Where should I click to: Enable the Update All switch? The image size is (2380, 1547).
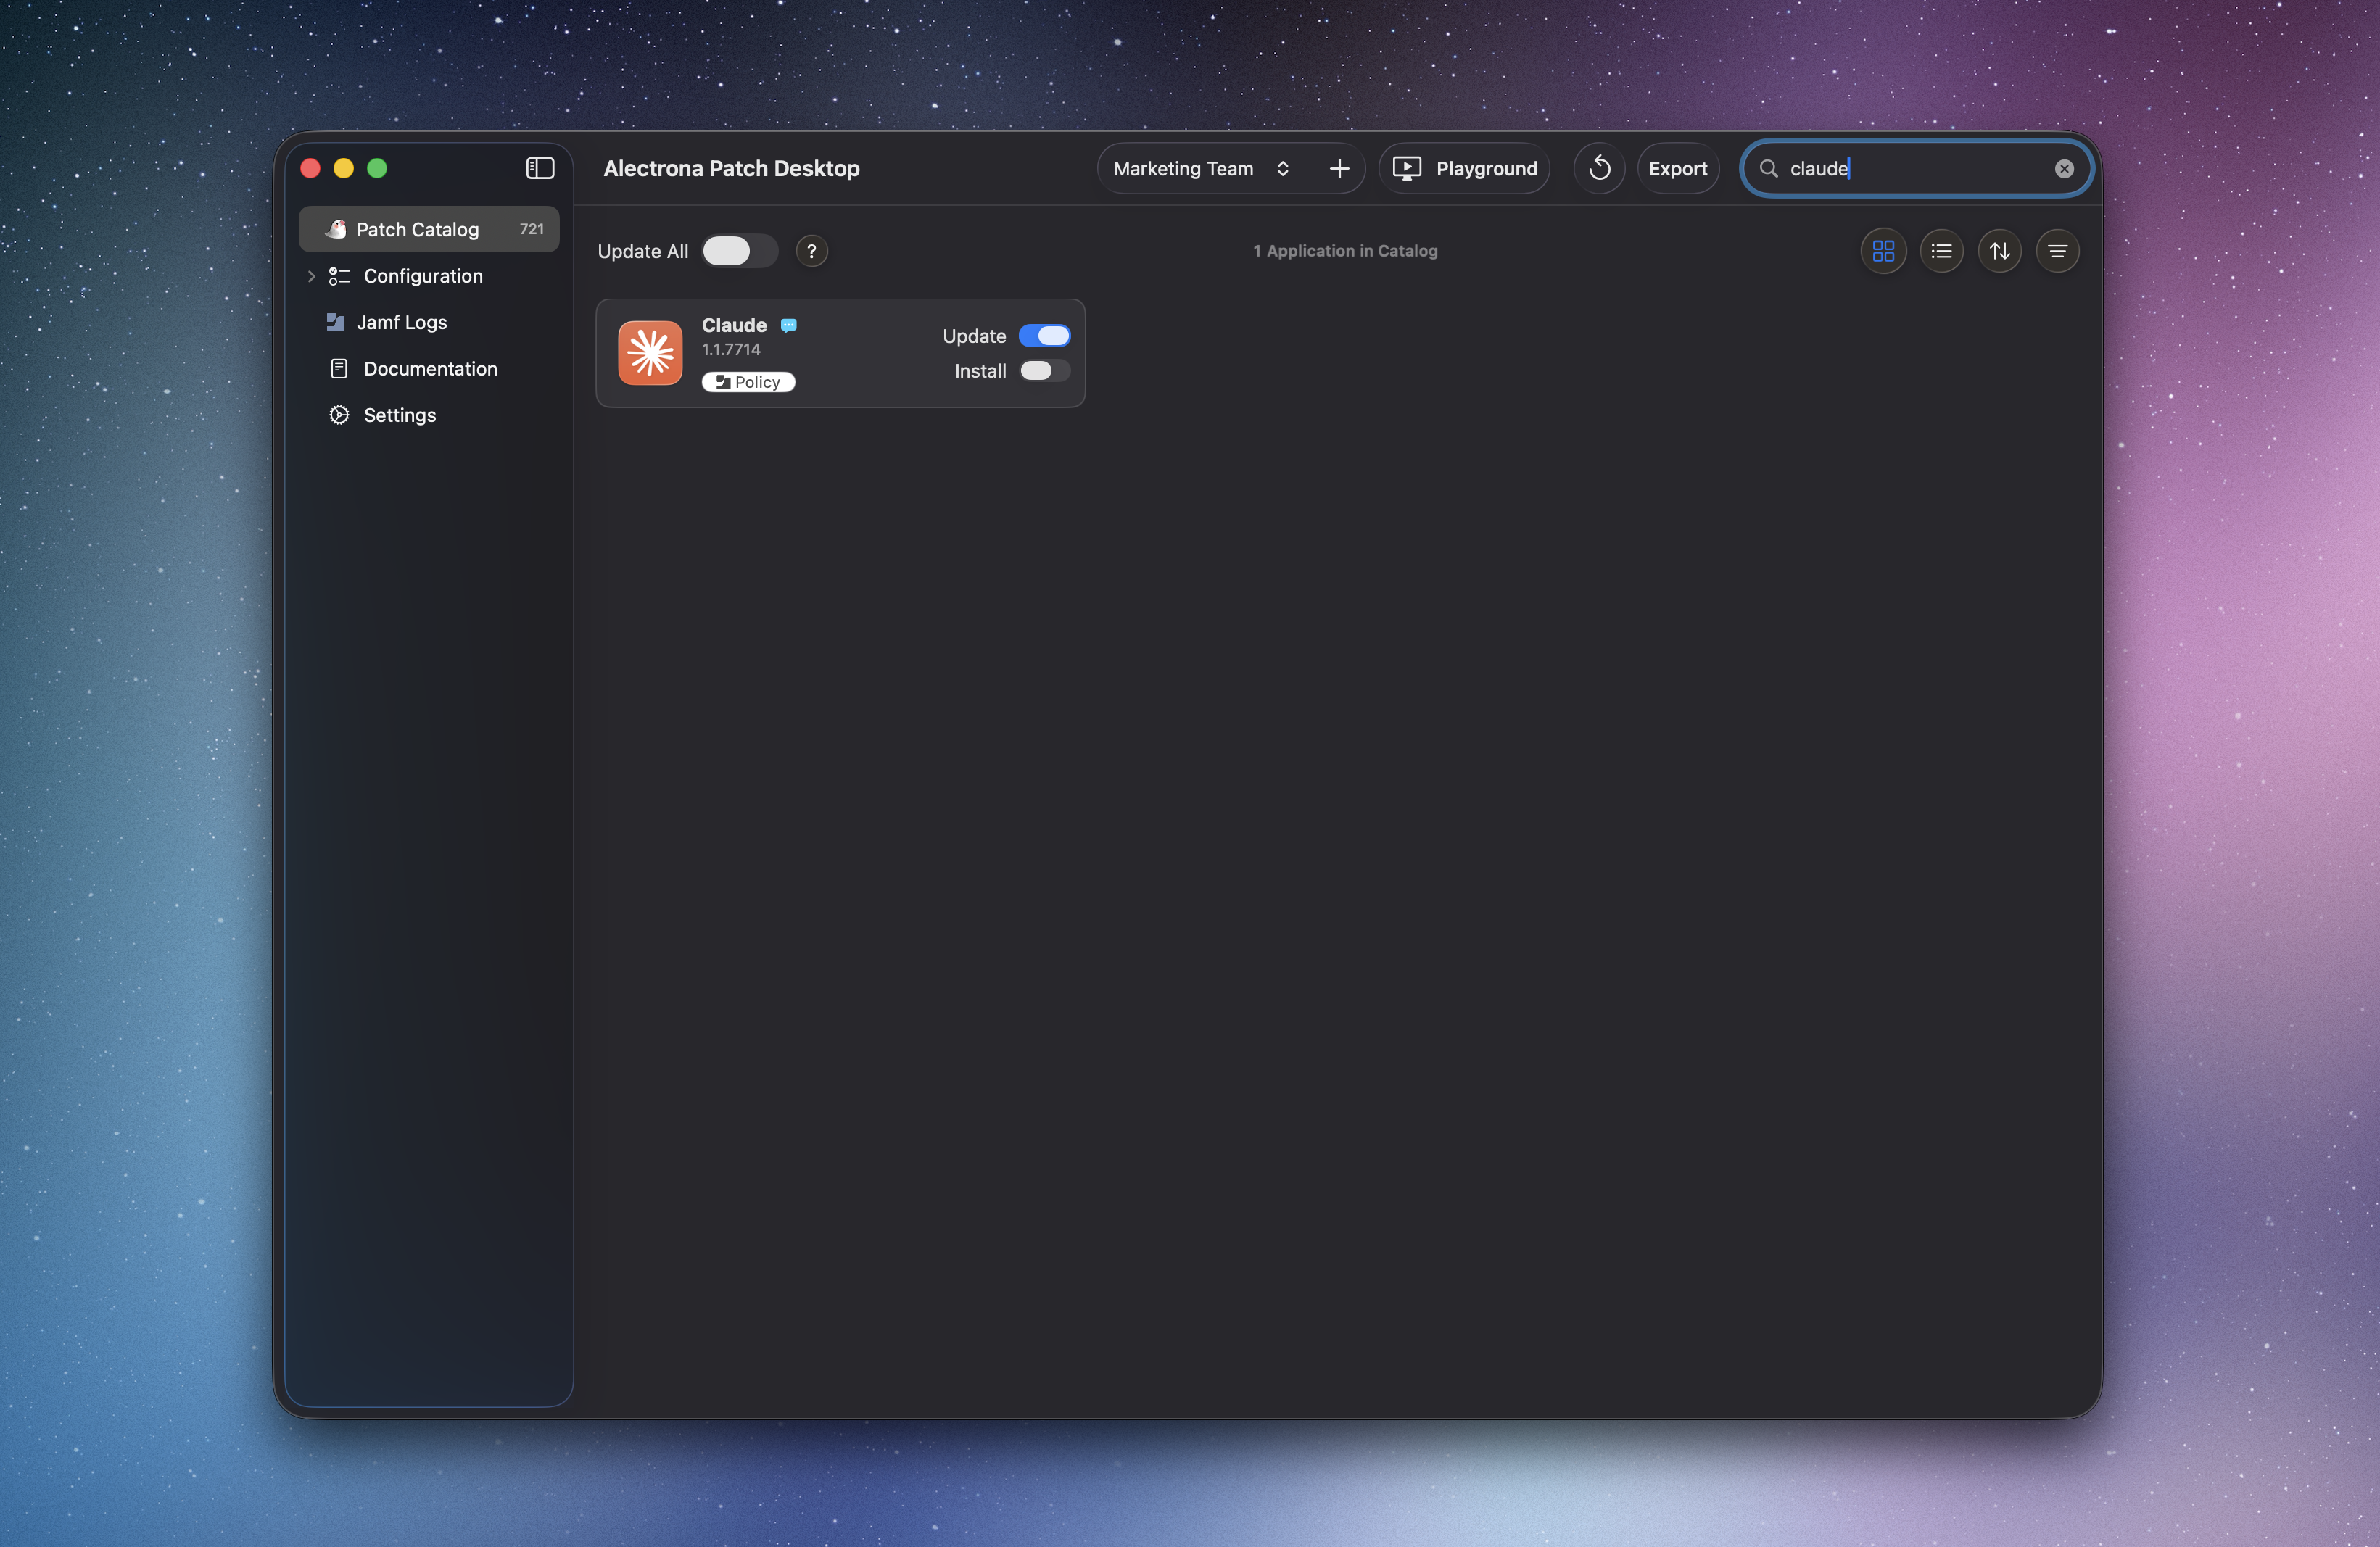tap(739, 251)
